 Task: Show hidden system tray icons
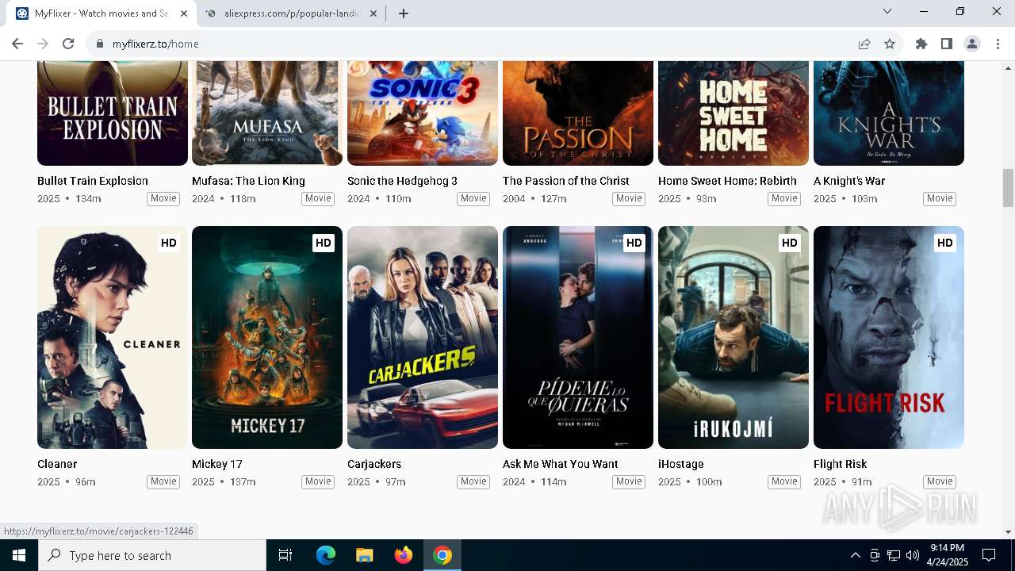point(855,555)
